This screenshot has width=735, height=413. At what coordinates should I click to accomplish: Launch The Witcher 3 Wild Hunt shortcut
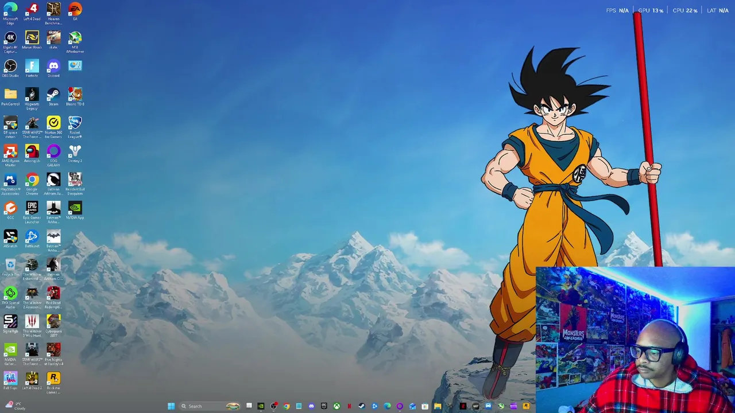(x=32, y=326)
